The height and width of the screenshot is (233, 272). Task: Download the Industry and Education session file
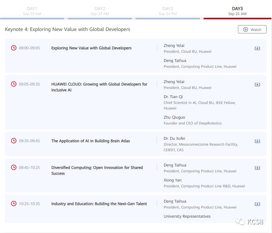[257, 204]
